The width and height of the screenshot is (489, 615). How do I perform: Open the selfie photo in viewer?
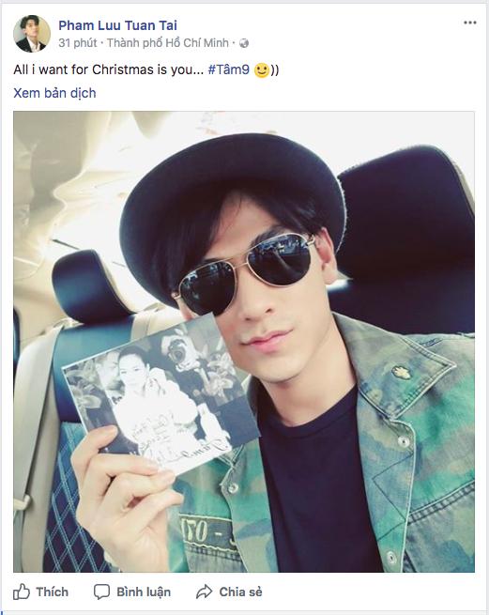point(244,342)
